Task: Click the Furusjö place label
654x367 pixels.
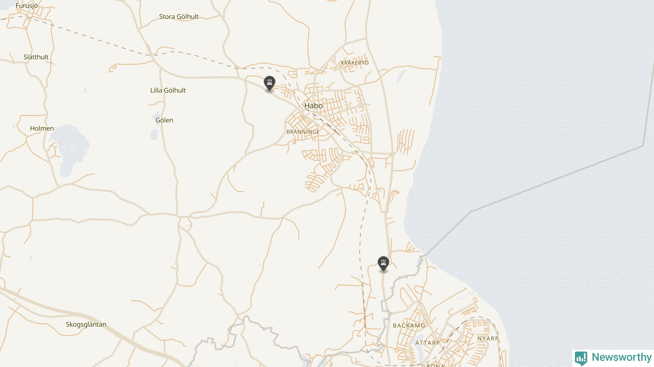Action: click(x=27, y=6)
